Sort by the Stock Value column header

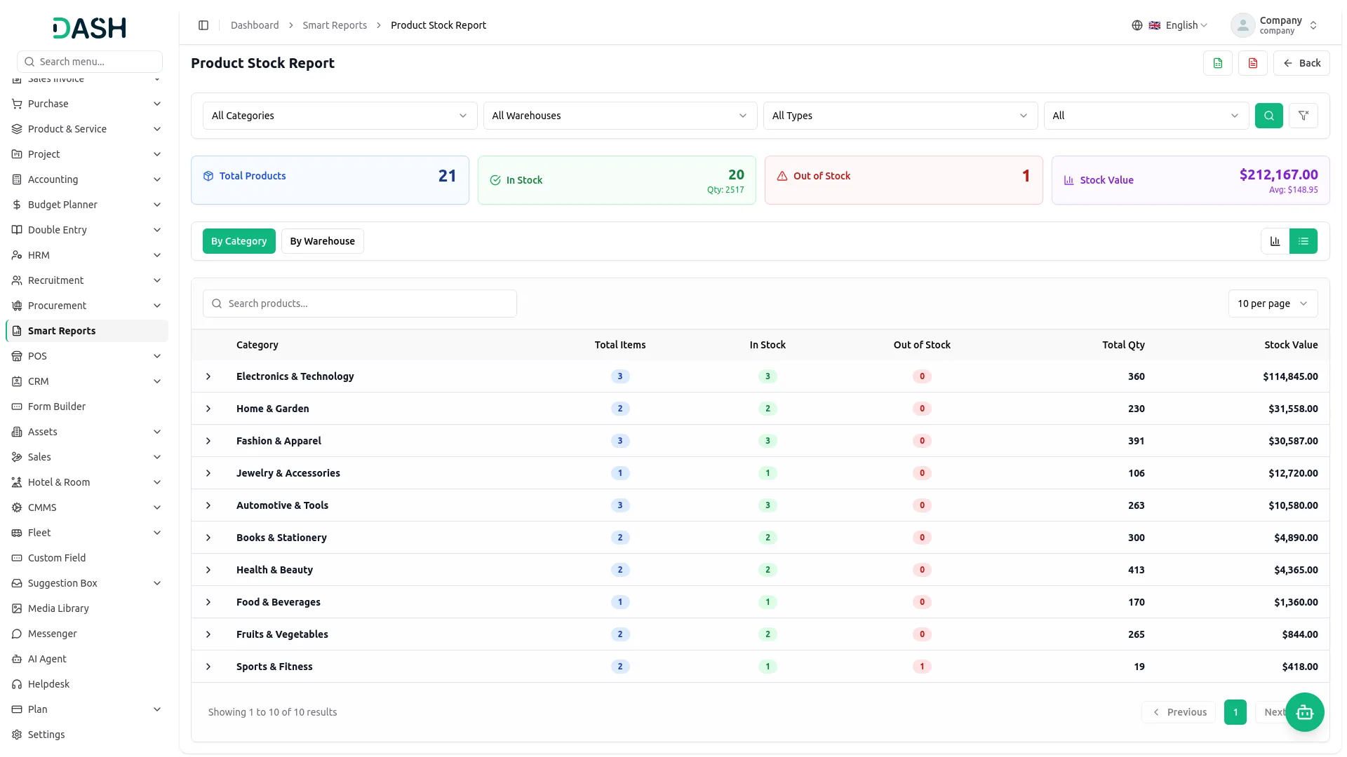1291,345
